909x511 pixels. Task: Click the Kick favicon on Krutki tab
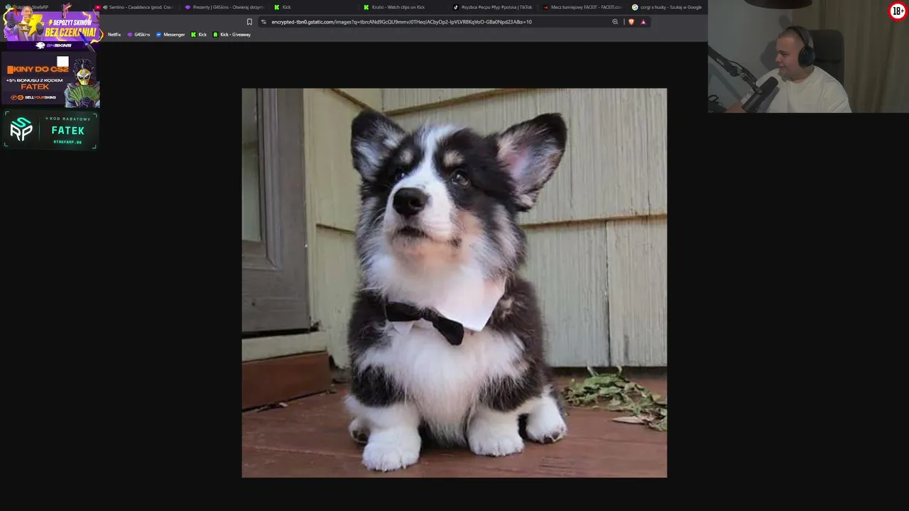366,7
